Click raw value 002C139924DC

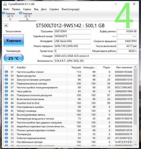(x=123, y=87)
